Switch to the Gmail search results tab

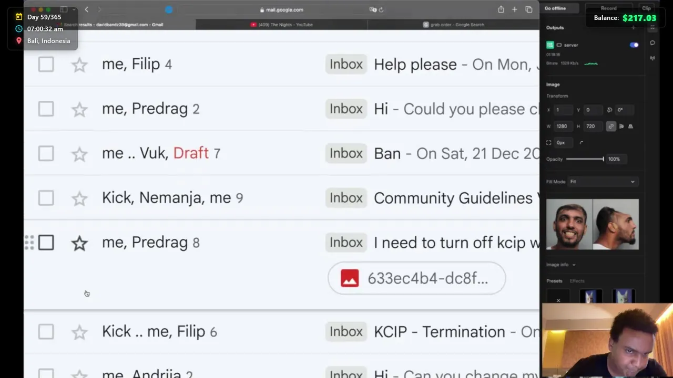[x=110, y=25]
